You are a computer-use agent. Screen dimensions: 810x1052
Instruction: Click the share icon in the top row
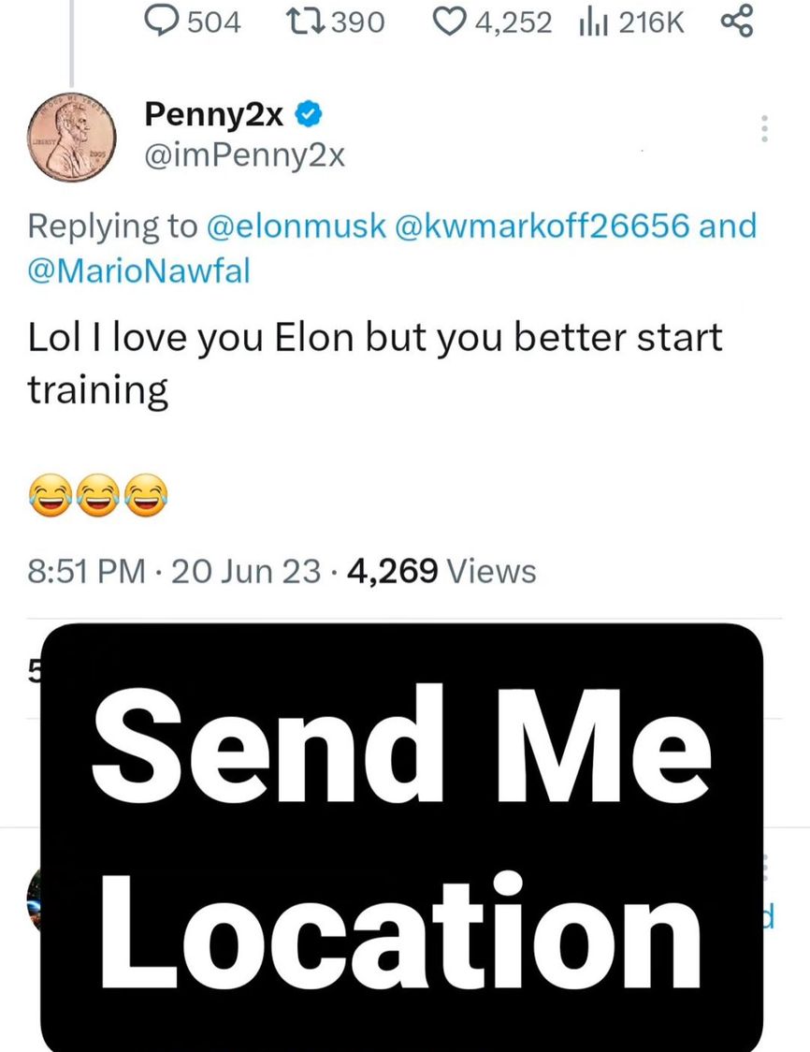click(737, 22)
